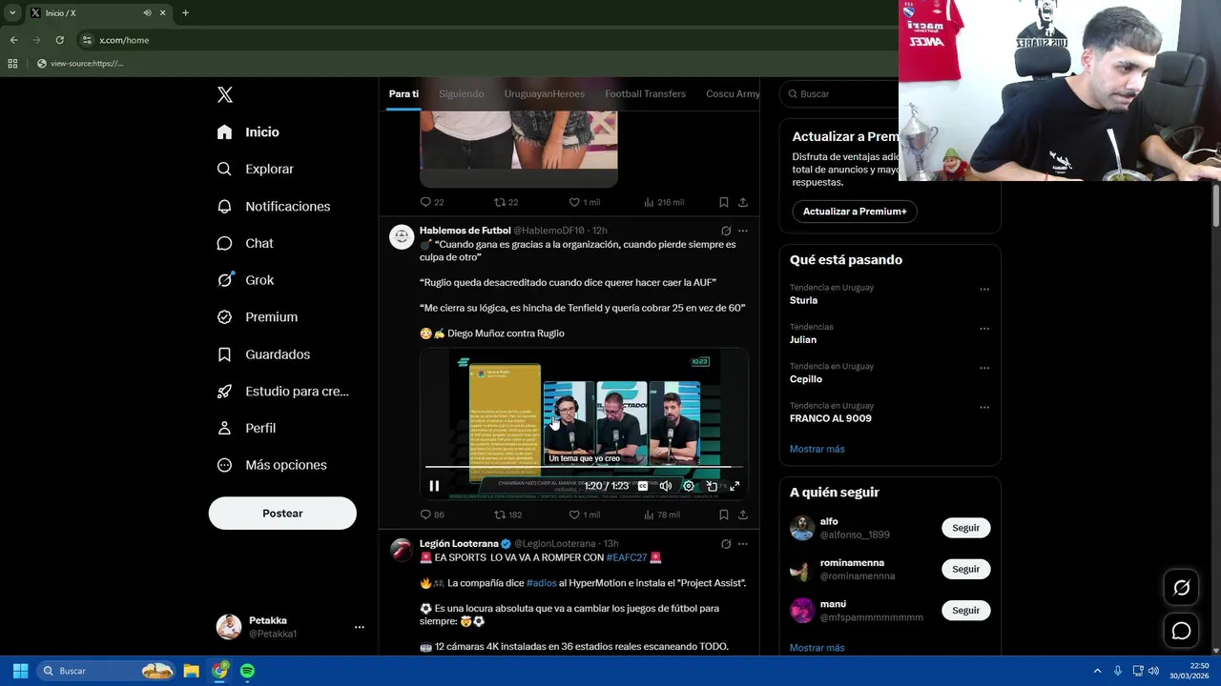Mute the video sound
The height and width of the screenshot is (686, 1221).
point(666,486)
